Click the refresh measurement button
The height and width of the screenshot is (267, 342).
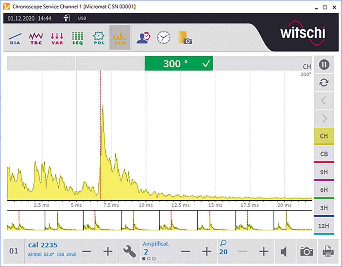pos(324,83)
